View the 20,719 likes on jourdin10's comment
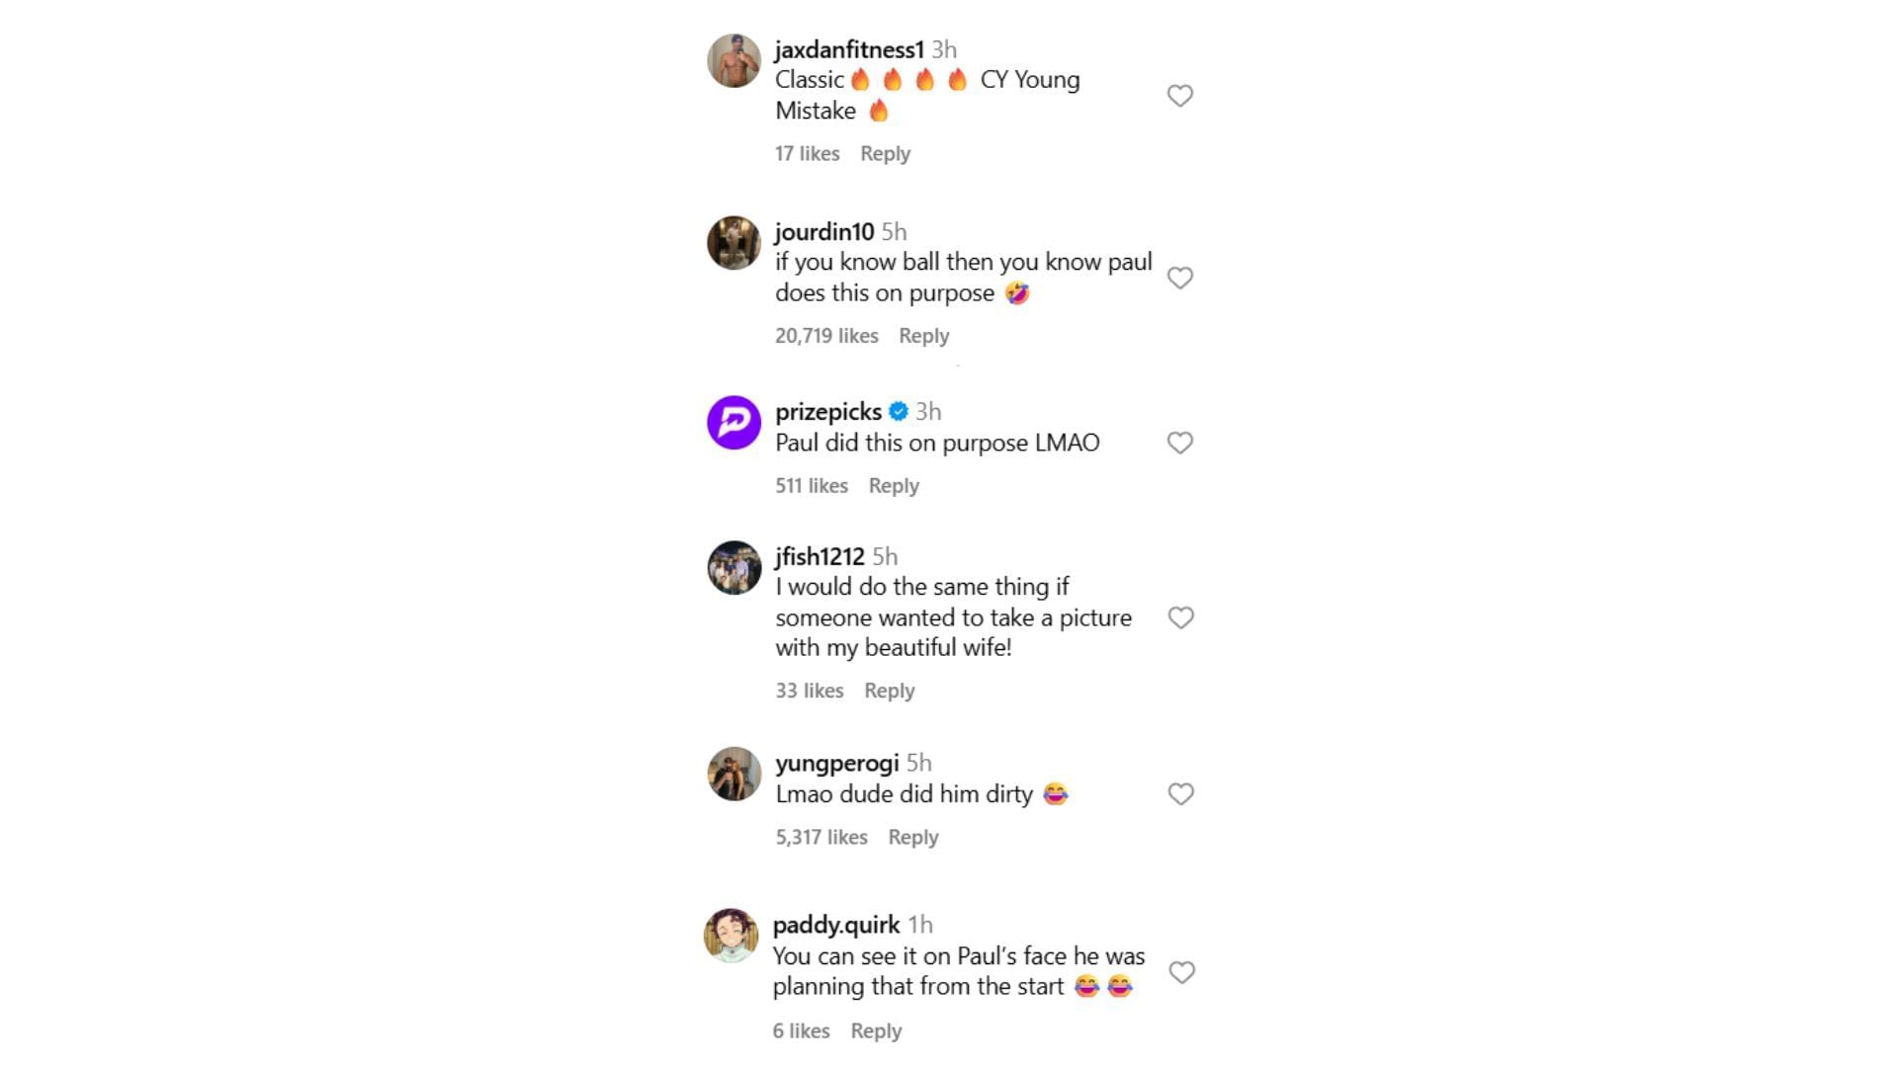 (826, 335)
